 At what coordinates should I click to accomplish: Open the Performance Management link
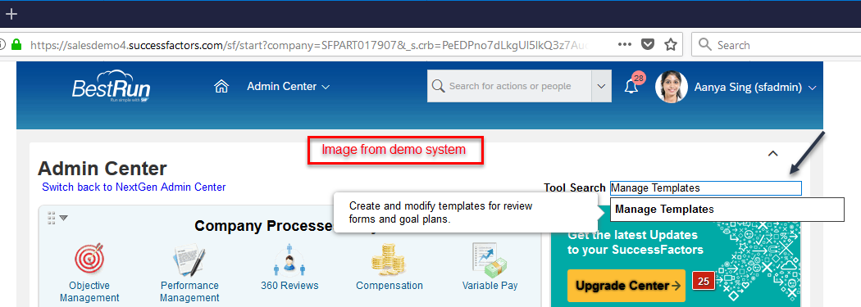[x=189, y=291]
